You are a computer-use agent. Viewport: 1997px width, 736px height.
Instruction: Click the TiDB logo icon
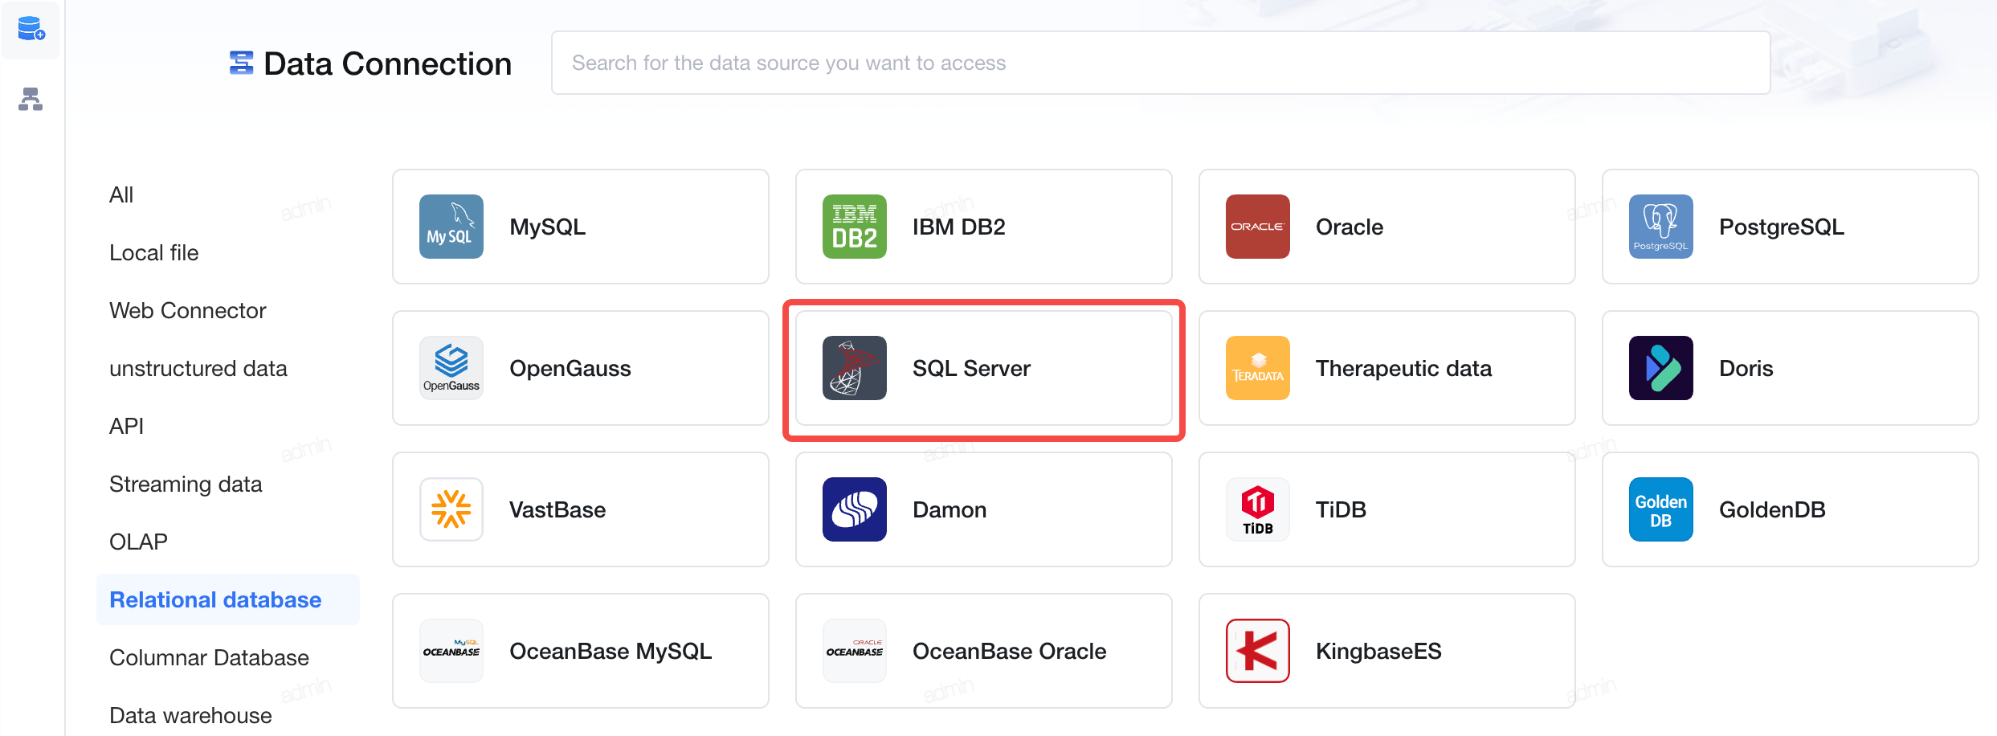tap(1257, 509)
